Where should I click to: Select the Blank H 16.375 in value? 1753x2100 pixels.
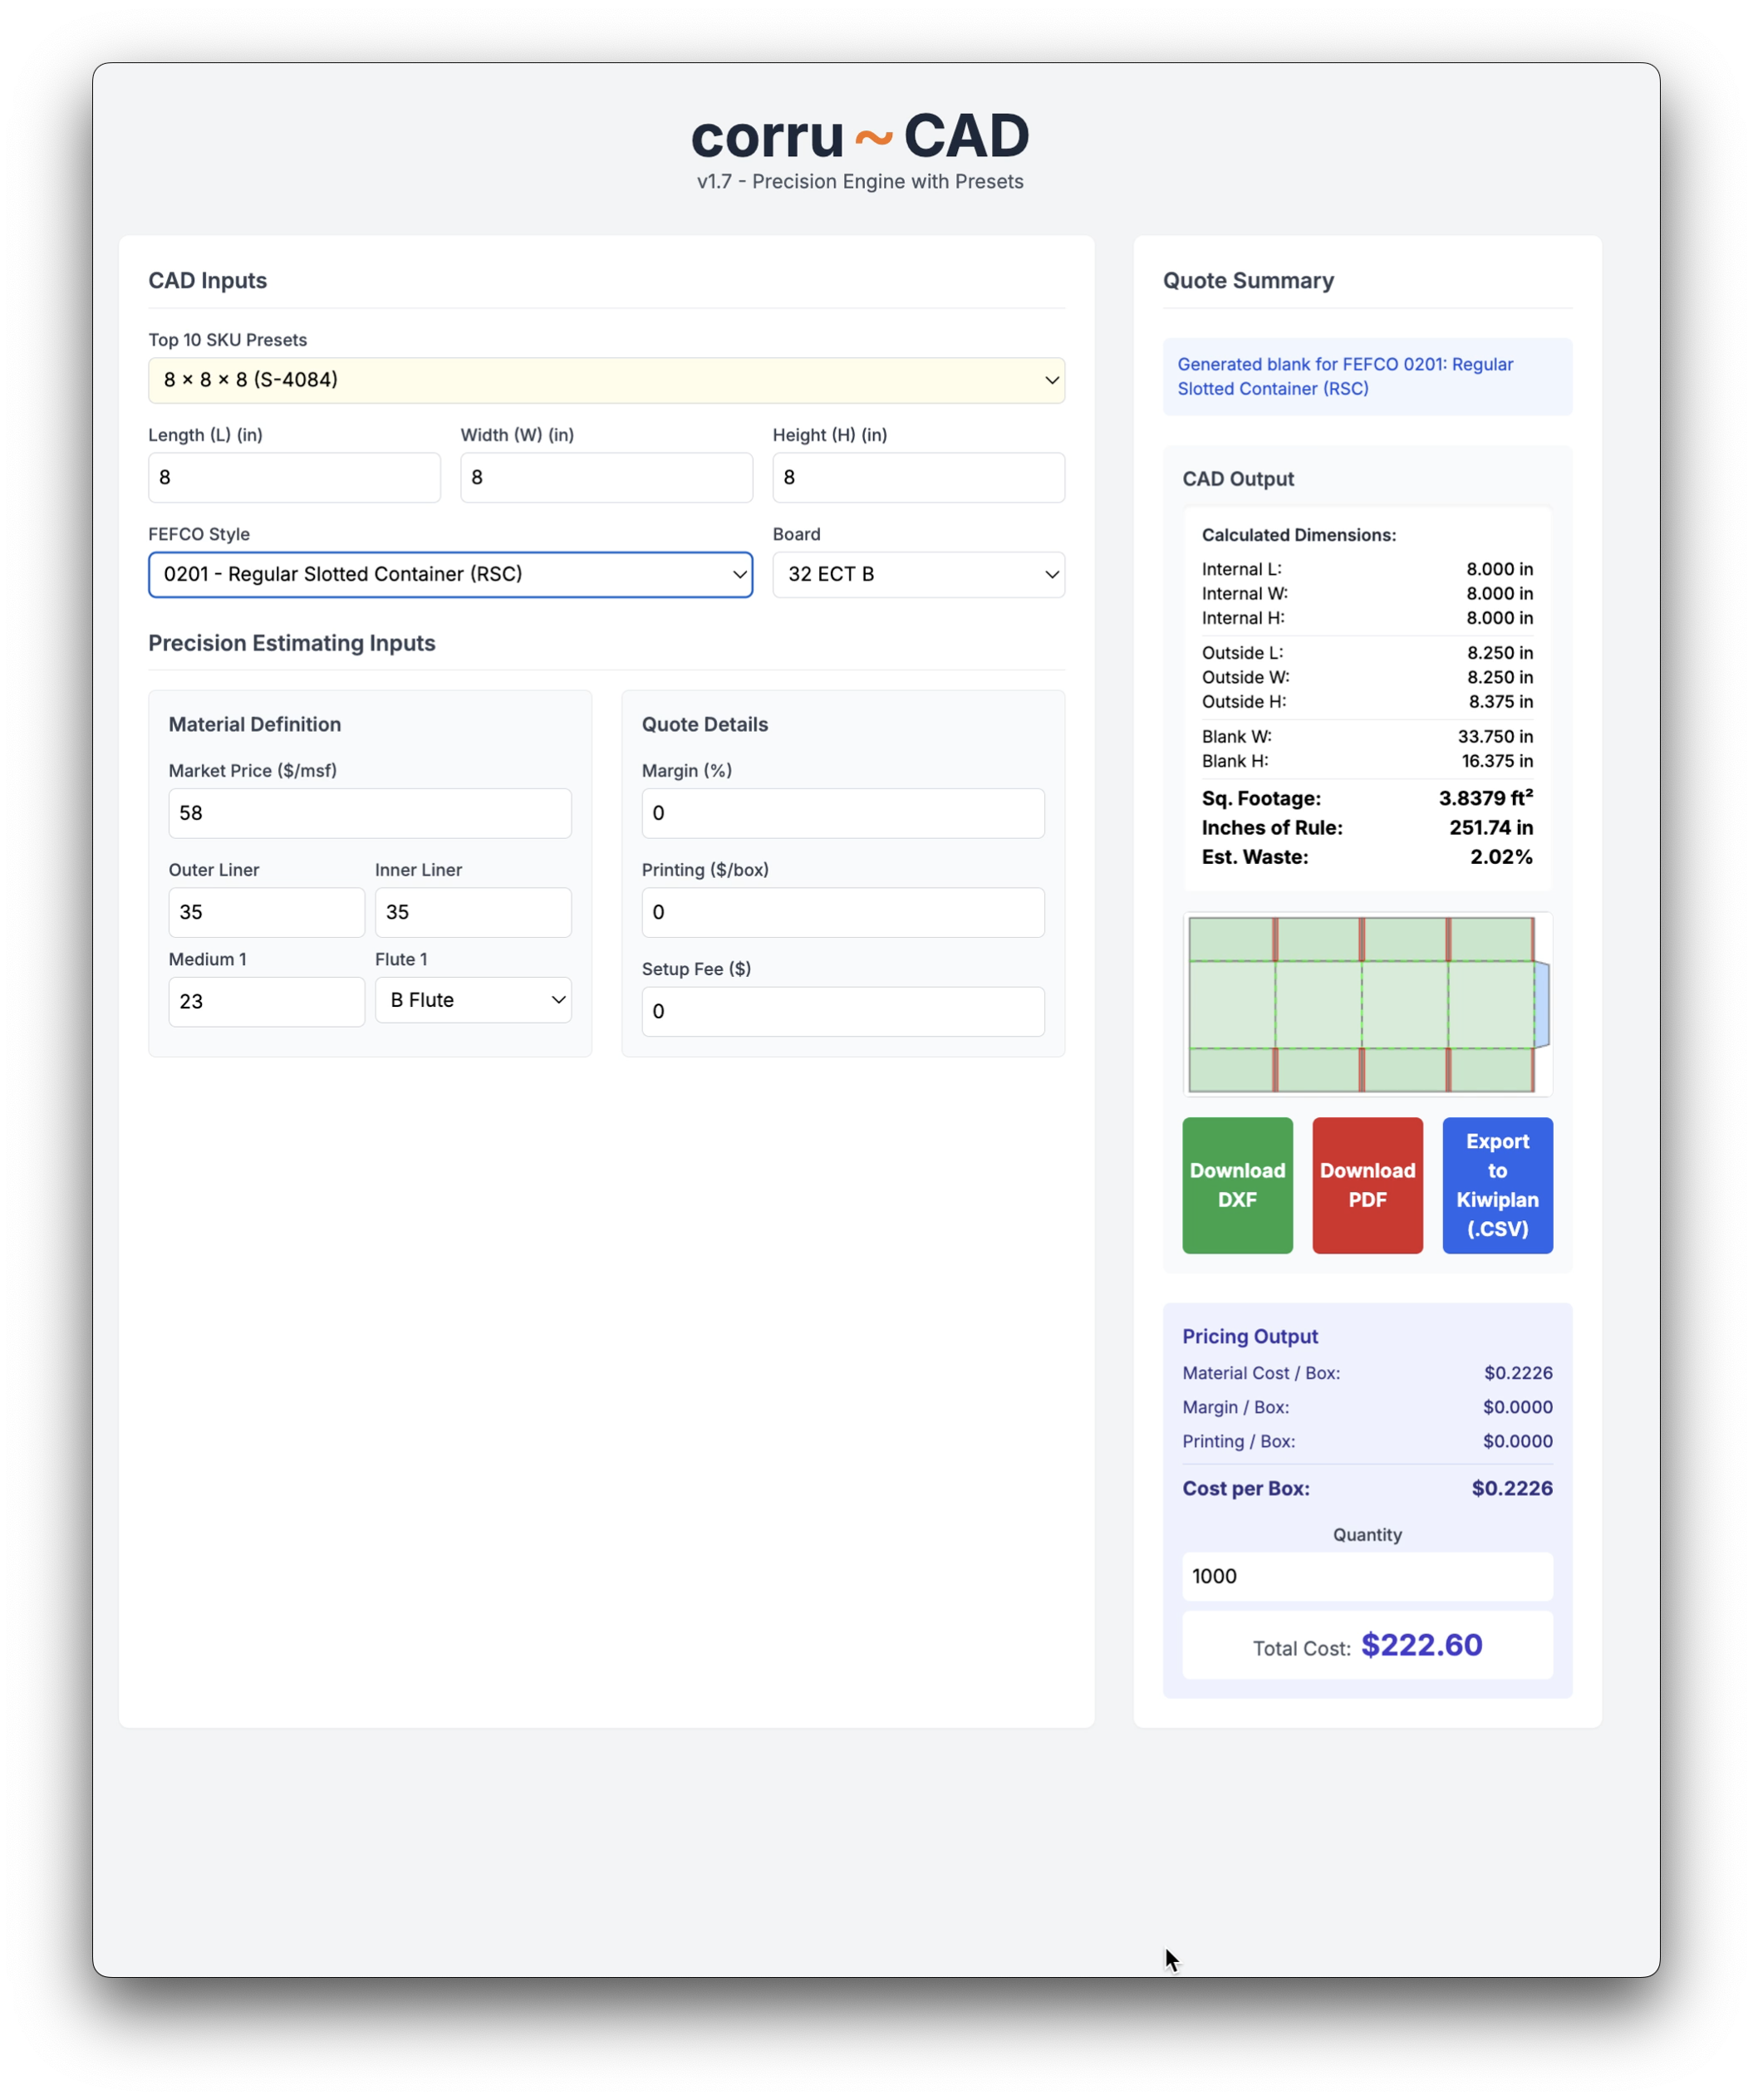[x=1497, y=761]
